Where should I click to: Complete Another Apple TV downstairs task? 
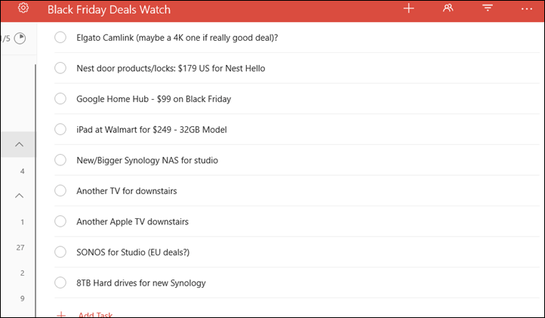click(60, 221)
